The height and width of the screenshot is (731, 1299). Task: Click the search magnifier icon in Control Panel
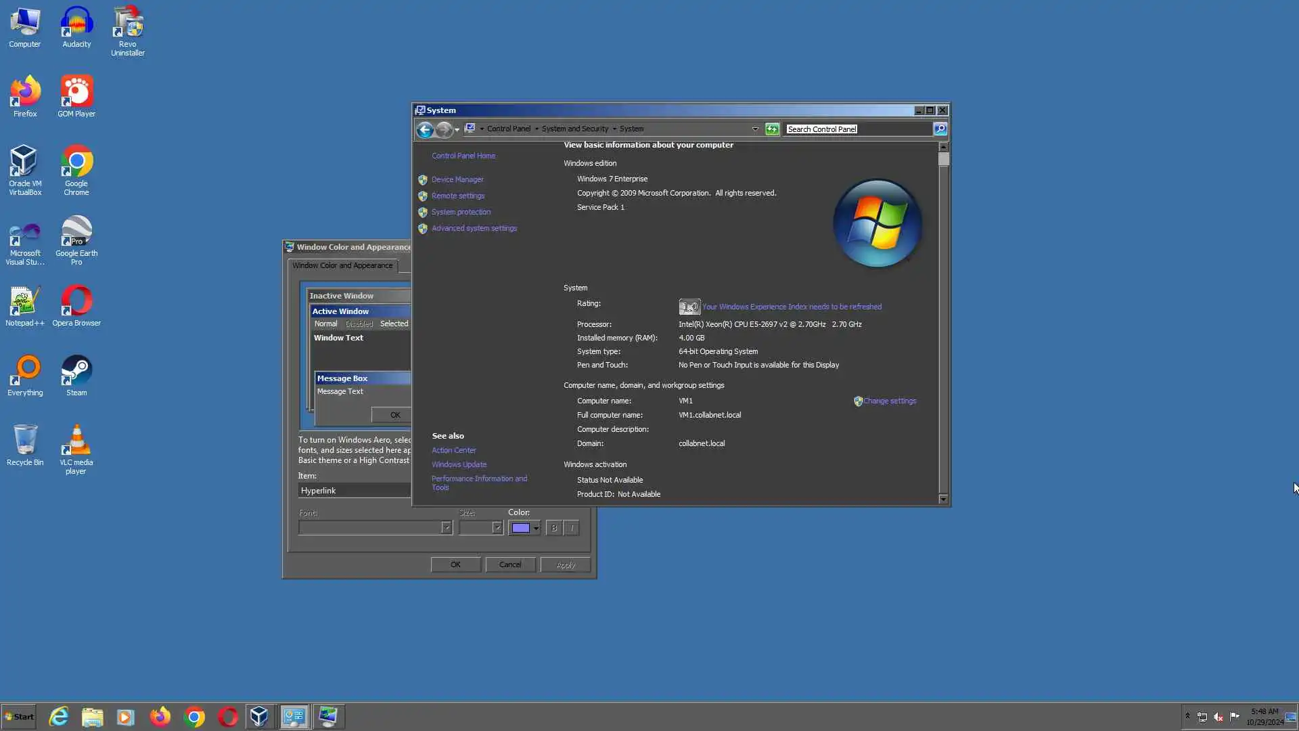click(x=940, y=129)
